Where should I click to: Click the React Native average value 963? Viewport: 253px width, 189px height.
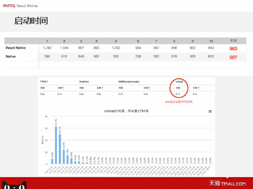click(x=233, y=49)
